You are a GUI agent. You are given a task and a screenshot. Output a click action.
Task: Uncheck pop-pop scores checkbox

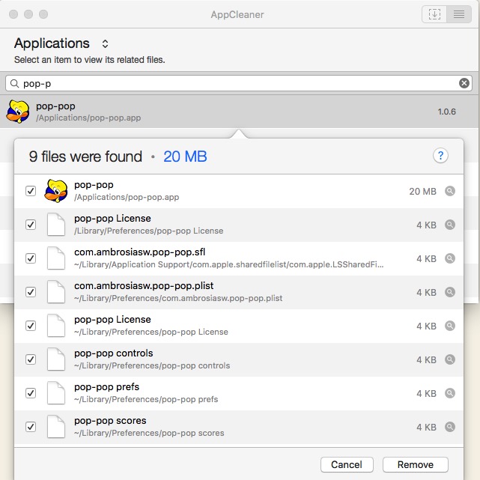coord(31,427)
